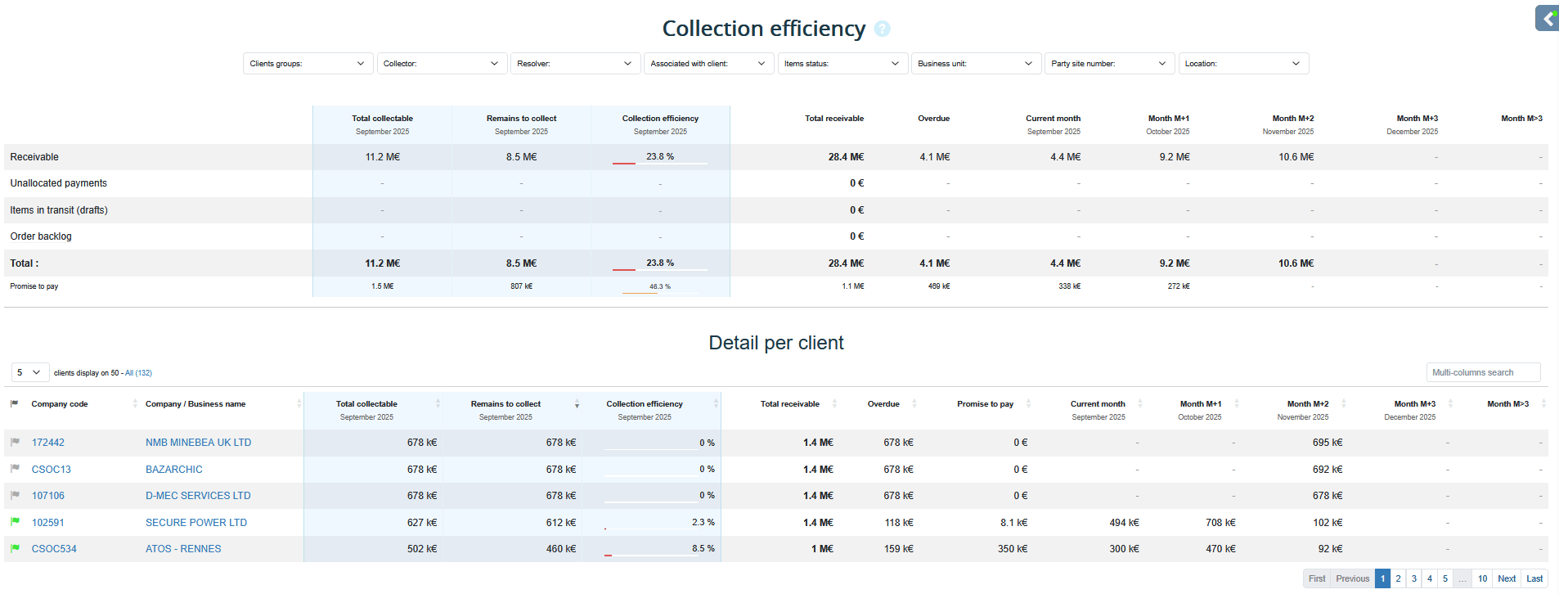Viewport: 1559px width, 594px height.
Task: Toggle the grey flag for BAZARCHIC row
Action: pyautogui.click(x=15, y=469)
